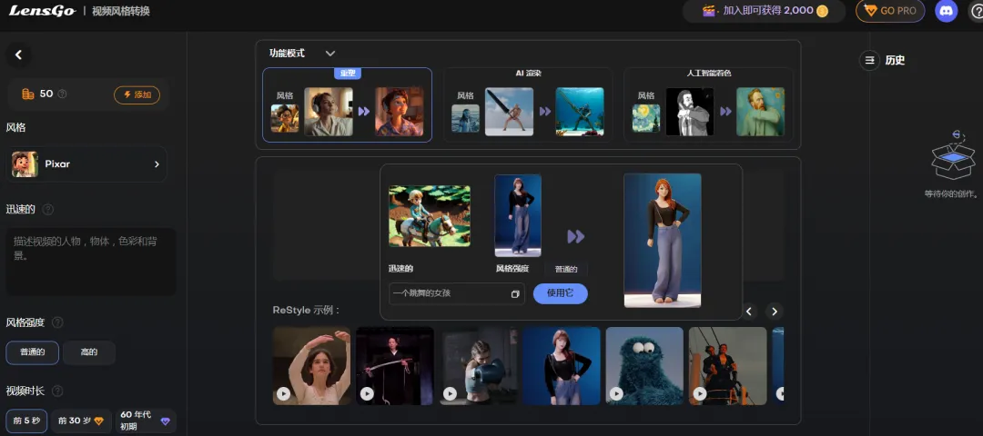The height and width of the screenshot is (436, 983).
Task: Click the stylized result image in popup
Action: (663, 241)
